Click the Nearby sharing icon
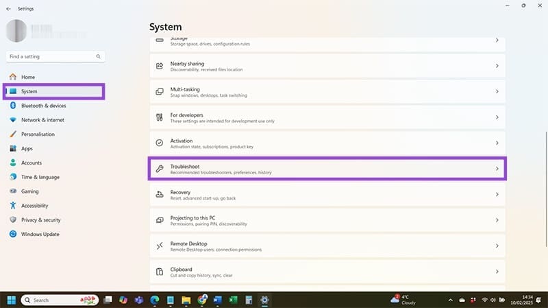 click(160, 66)
